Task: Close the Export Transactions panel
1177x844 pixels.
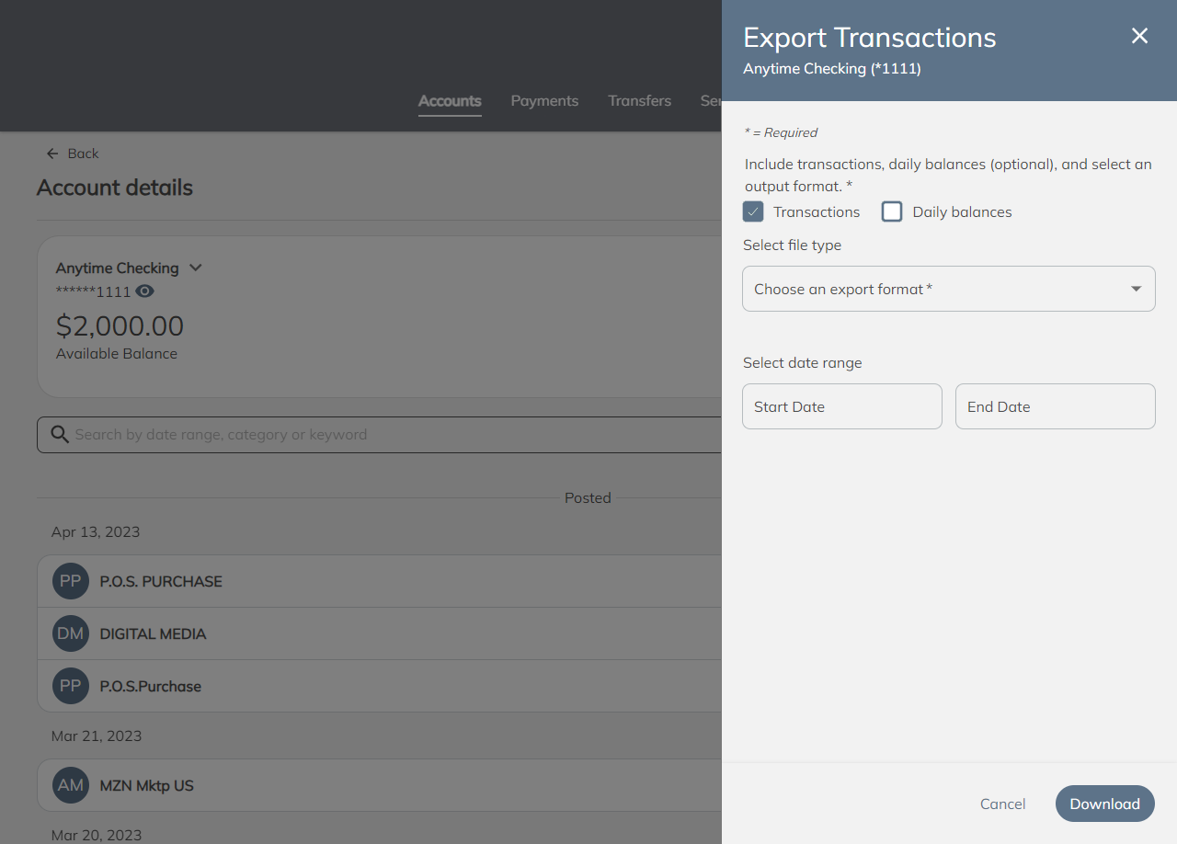Action: click(1139, 36)
